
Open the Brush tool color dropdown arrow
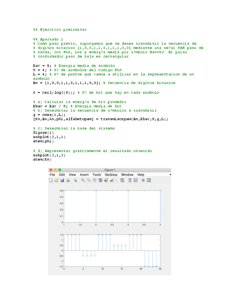(x=116, y=180)
